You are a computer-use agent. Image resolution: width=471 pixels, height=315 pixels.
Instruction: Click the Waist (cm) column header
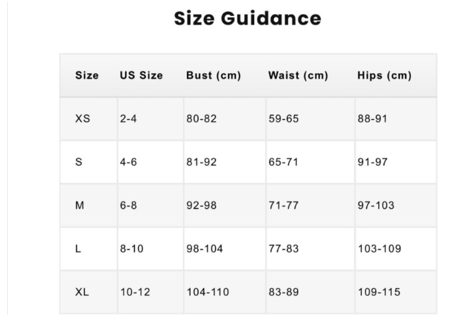298,76
